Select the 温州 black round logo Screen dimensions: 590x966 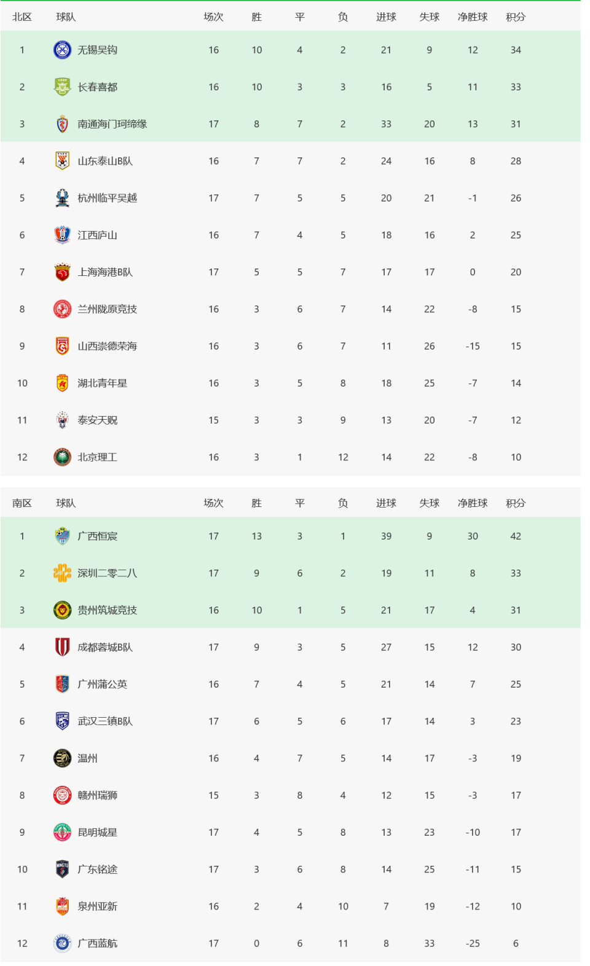point(62,758)
